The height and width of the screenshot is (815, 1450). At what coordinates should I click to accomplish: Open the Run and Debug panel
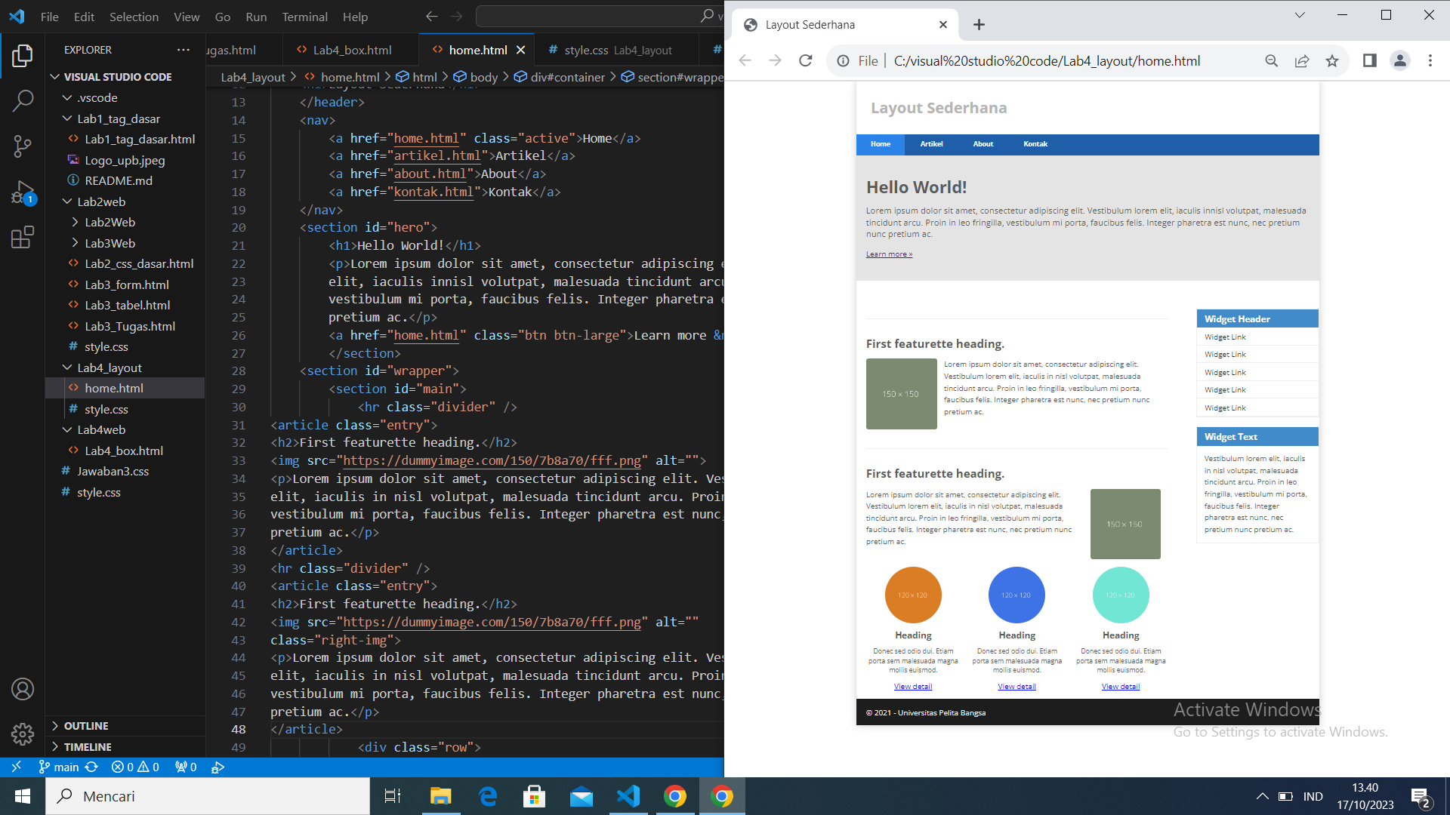tap(22, 191)
